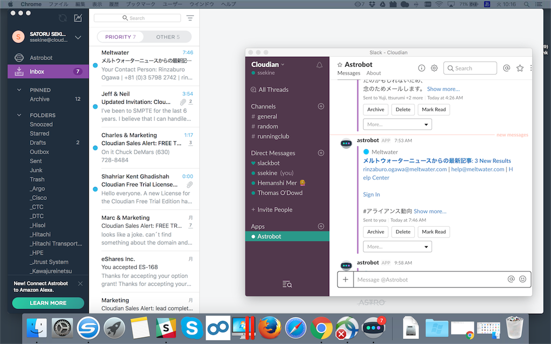Open Finder from the Dock
This screenshot has width=551, height=344.
37,327
